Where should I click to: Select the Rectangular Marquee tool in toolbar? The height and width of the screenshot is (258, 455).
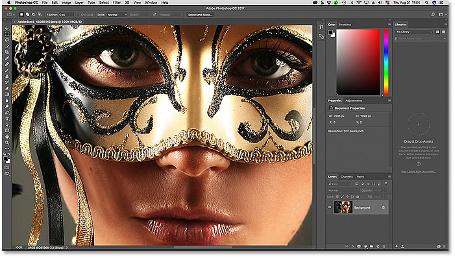click(7, 34)
